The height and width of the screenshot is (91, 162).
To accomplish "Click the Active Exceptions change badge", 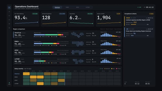I will click(62, 14).
